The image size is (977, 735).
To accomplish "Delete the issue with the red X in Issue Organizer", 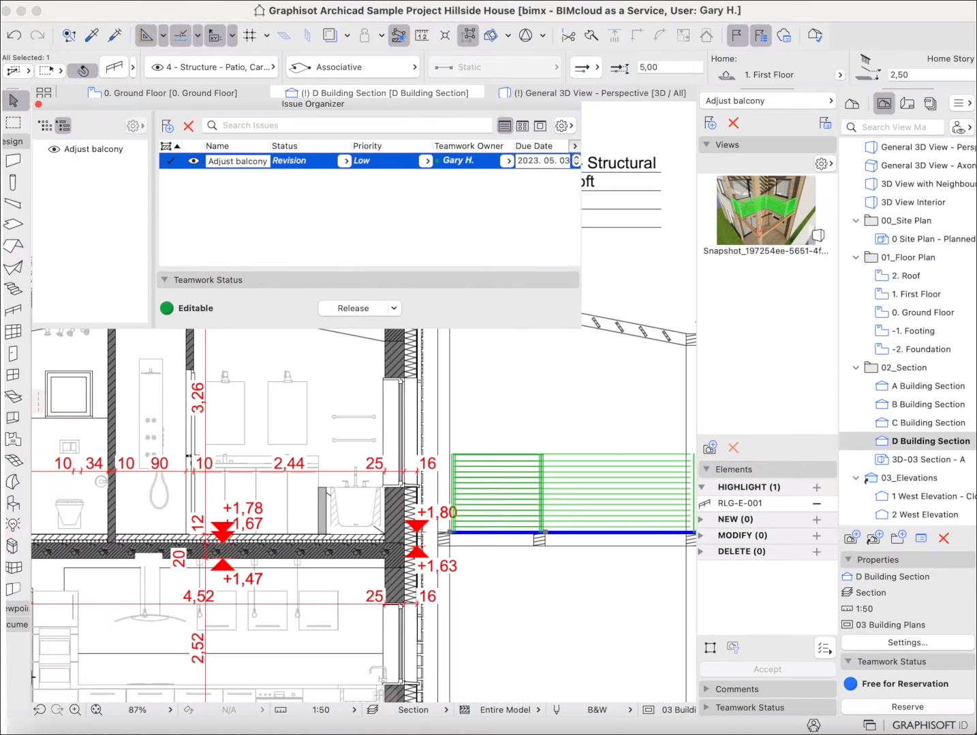I will 189,126.
